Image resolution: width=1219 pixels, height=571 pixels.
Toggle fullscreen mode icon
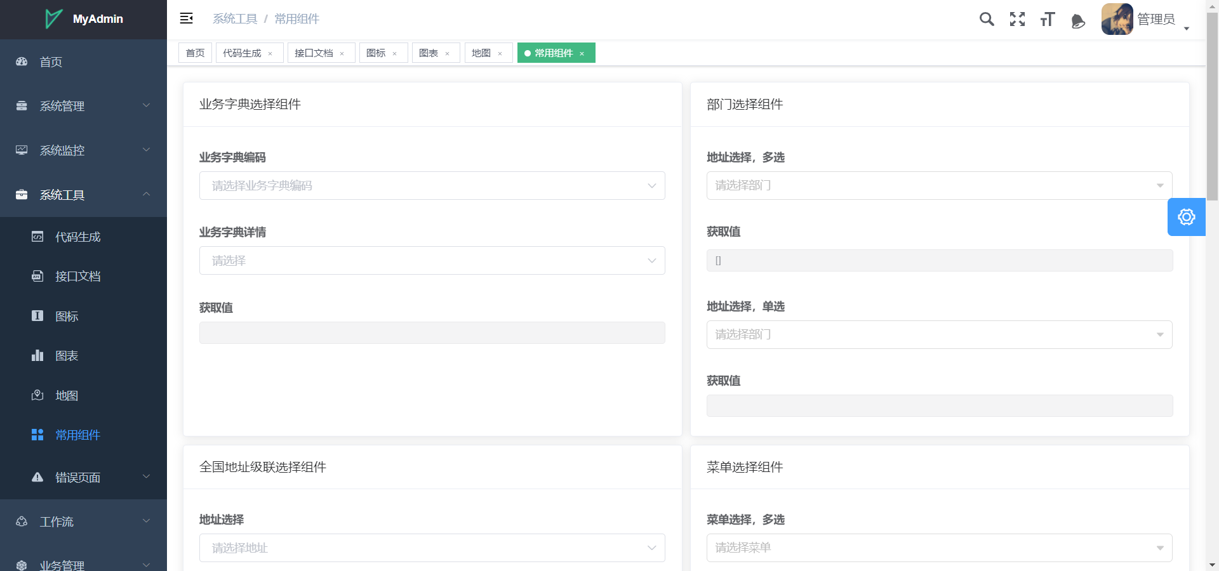click(x=1017, y=19)
